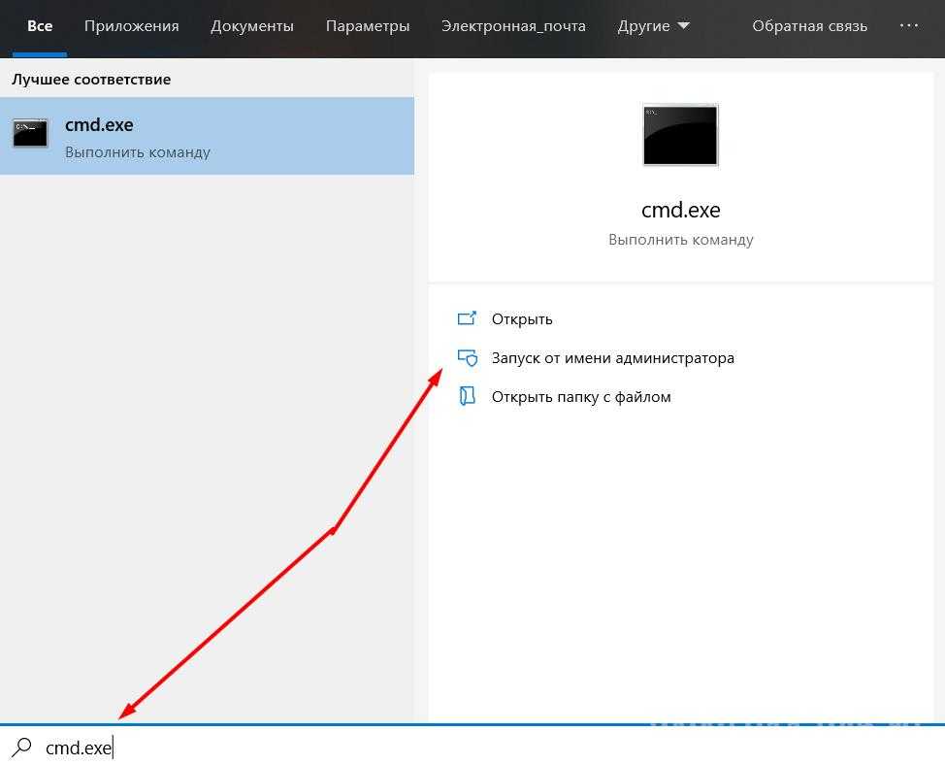The width and height of the screenshot is (945, 765).
Task: Switch to the Приложения tab
Action: (x=132, y=26)
